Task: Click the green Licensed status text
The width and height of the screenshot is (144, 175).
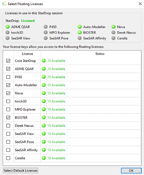Action: tap(28, 21)
